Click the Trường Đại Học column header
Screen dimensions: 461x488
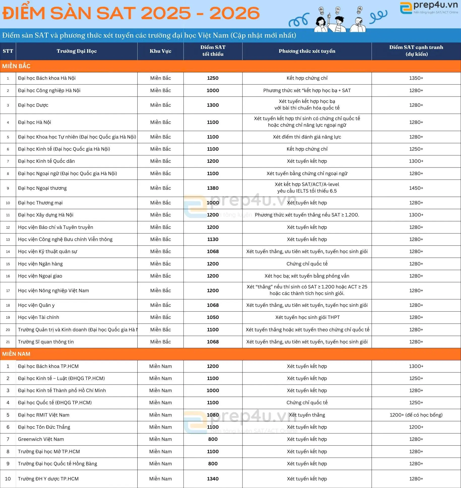point(77,51)
